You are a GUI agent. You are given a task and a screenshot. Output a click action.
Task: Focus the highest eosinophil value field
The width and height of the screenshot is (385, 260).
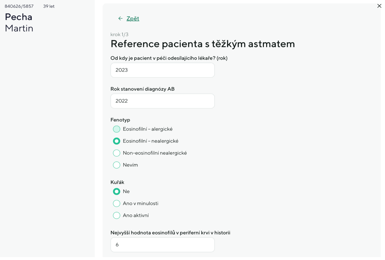(162, 245)
